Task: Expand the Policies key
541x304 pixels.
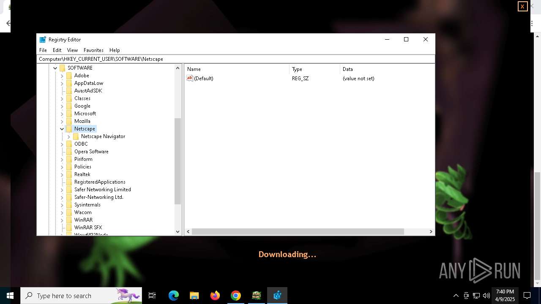Action: [x=62, y=167]
